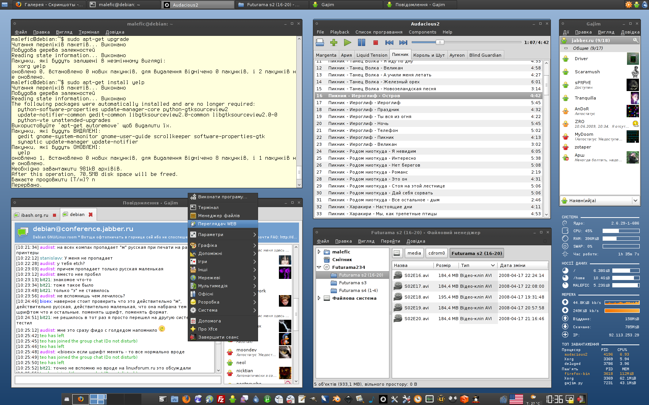Pause the track in Audacious

[362, 42]
